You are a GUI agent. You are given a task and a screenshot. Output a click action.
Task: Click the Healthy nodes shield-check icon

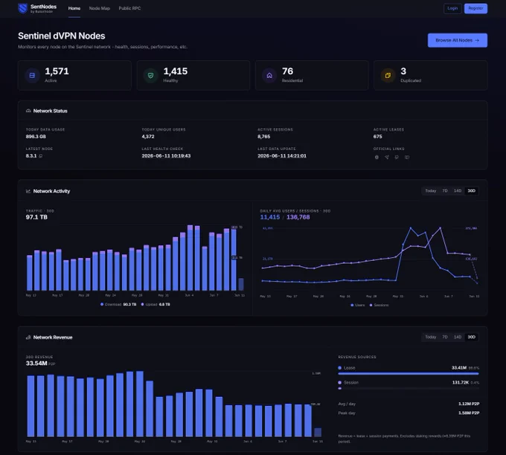[x=150, y=75]
